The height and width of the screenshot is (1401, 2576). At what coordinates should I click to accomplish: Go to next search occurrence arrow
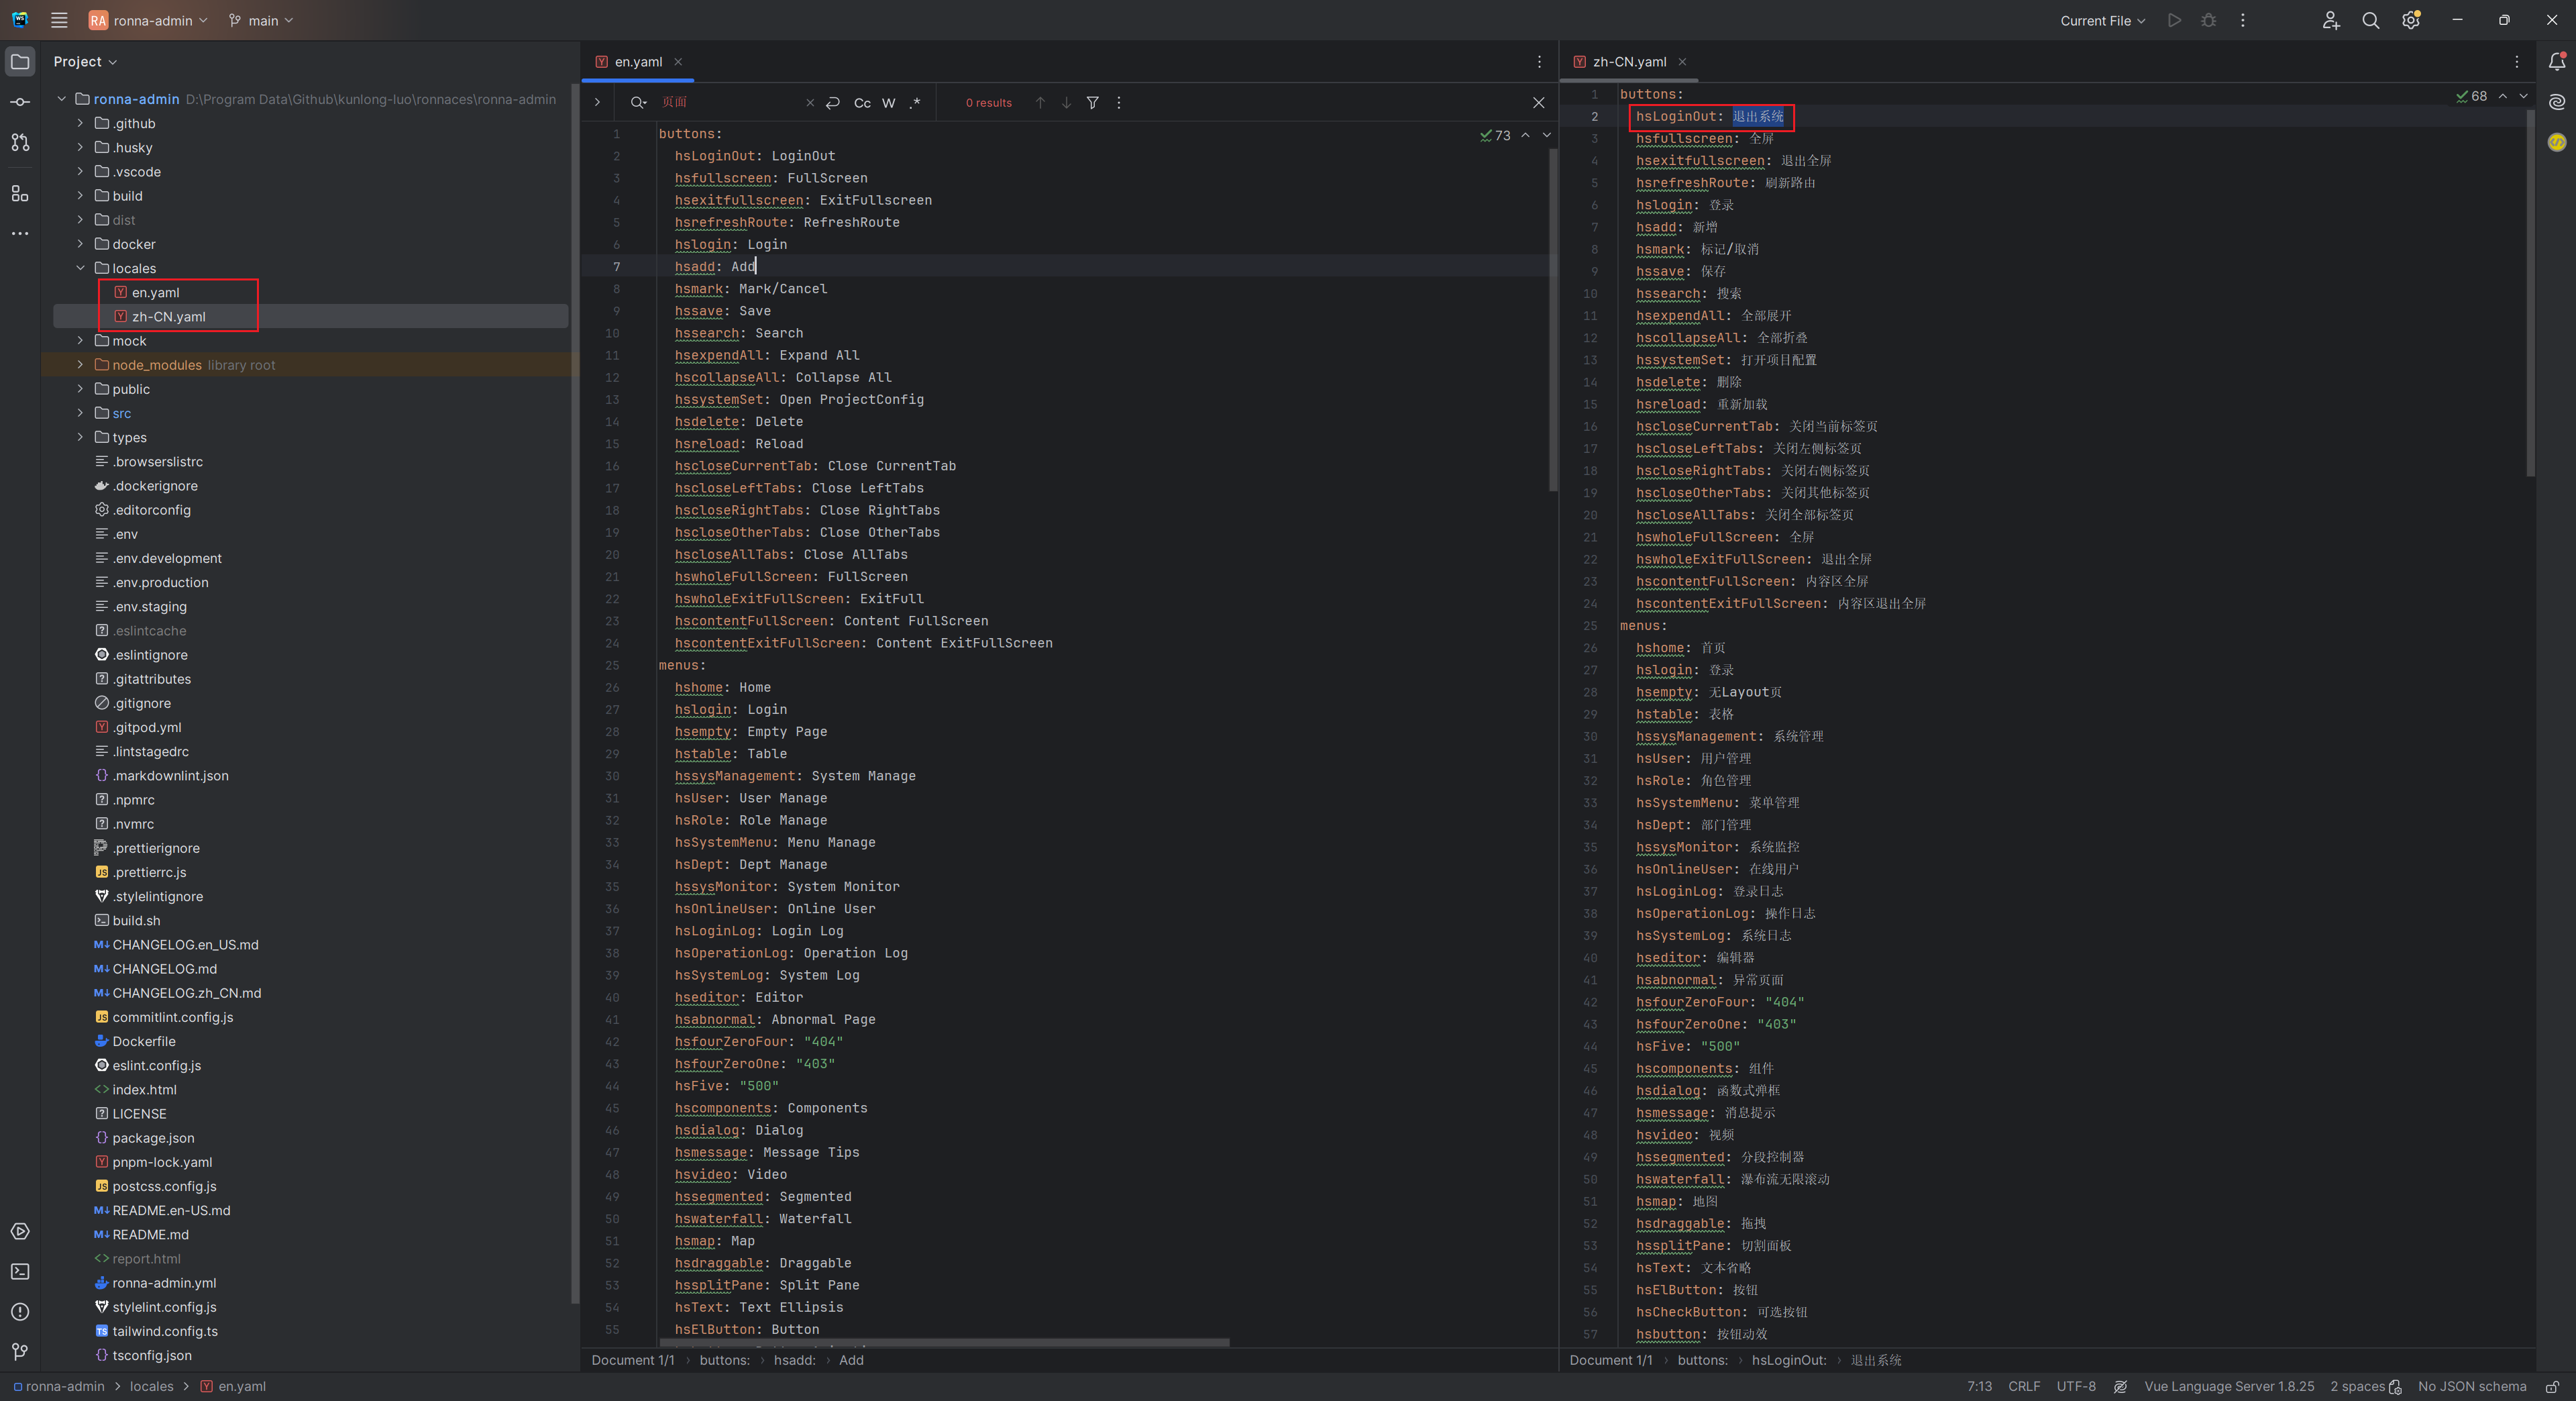pos(1066,102)
